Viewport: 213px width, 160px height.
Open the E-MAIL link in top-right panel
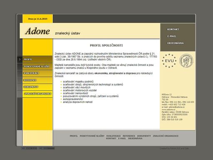click(x=171, y=36)
